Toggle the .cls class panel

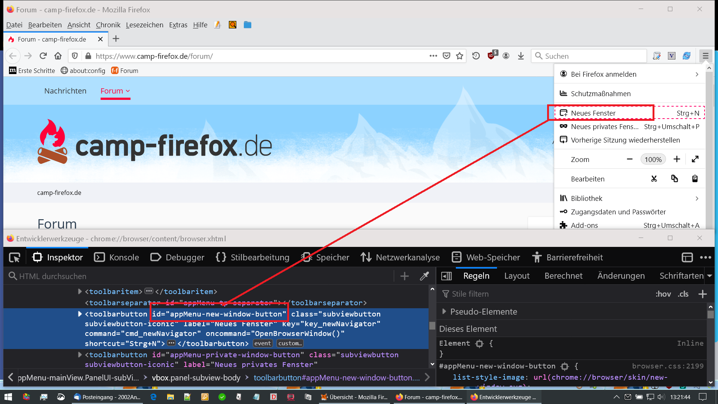683,294
